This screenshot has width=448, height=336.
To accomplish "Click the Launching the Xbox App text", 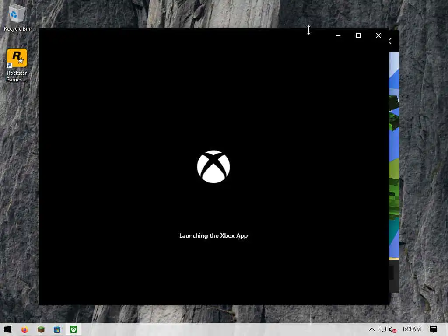I will [213, 235].
